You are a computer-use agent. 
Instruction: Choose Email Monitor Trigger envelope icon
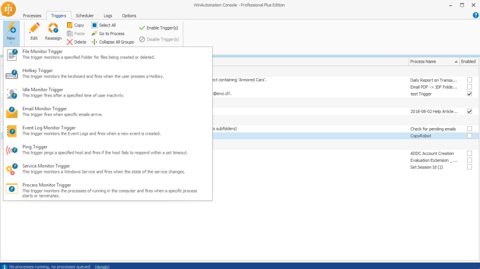[x=12, y=112]
